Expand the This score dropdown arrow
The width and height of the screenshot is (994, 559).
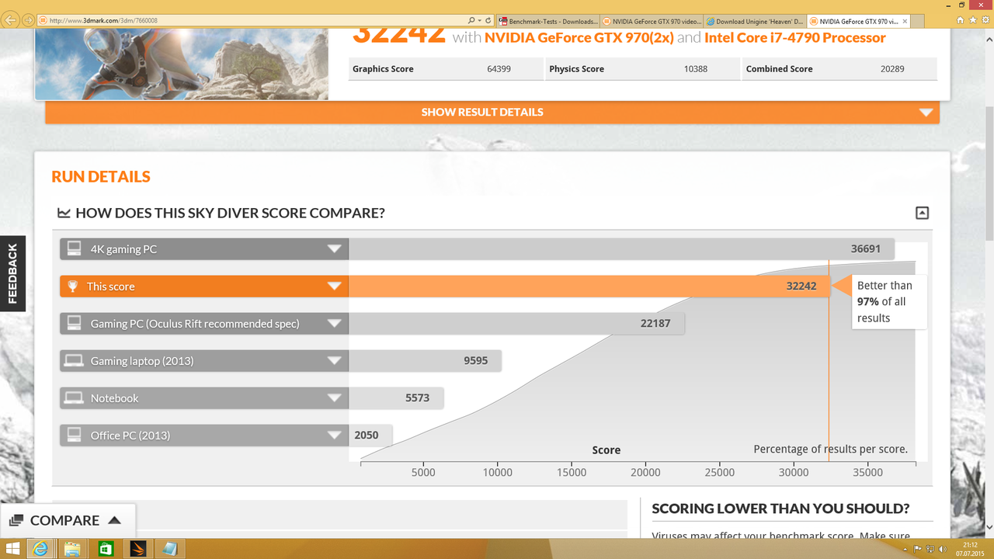335,286
